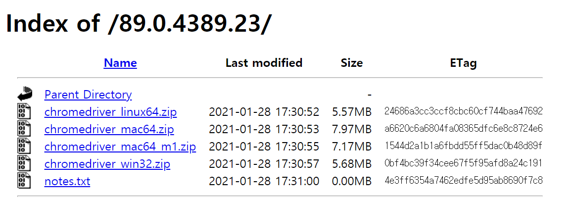The width and height of the screenshot is (575, 201).
Task: Click the 5.68MB size of chromedriver_win32.zip
Action: 351,164
